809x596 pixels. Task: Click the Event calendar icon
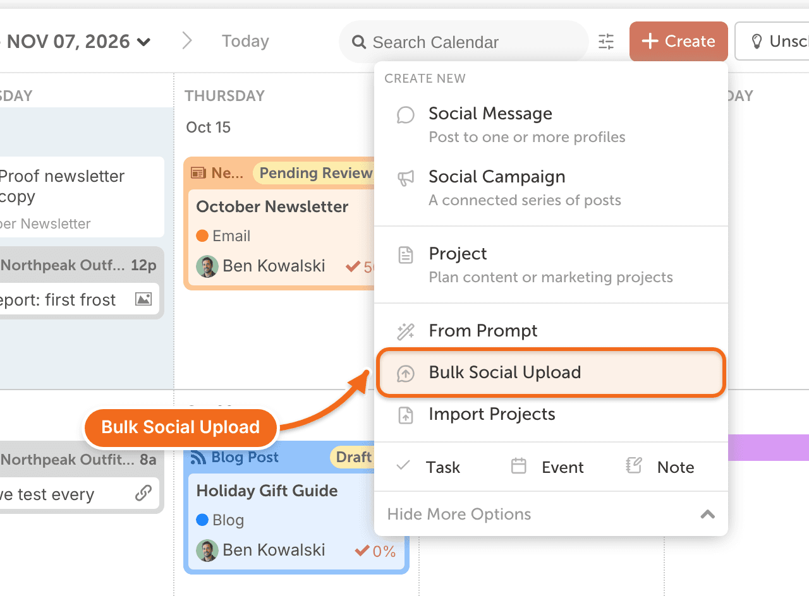tap(519, 467)
